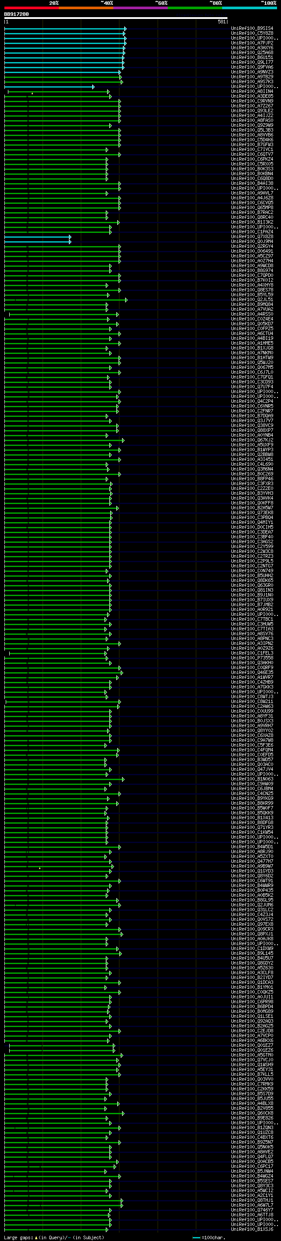Select the UniRef100_B8KR99 label

pos(252,803)
